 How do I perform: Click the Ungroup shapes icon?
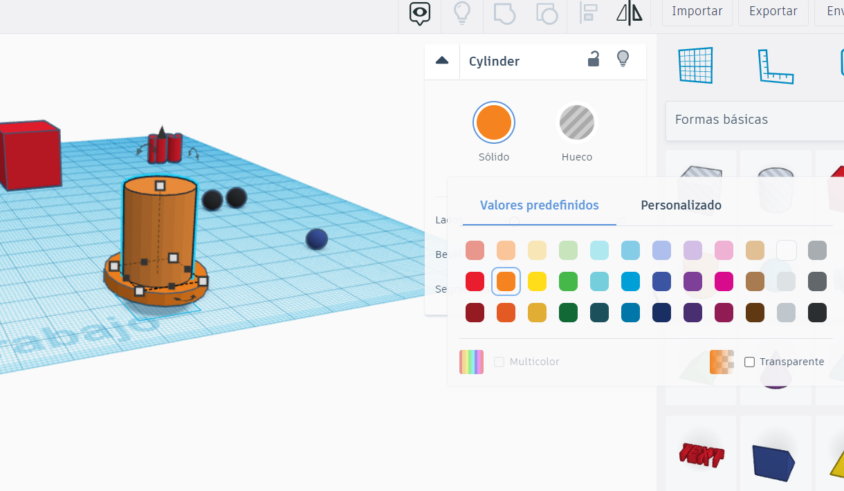pyautogui.click(x=547, y=13)
